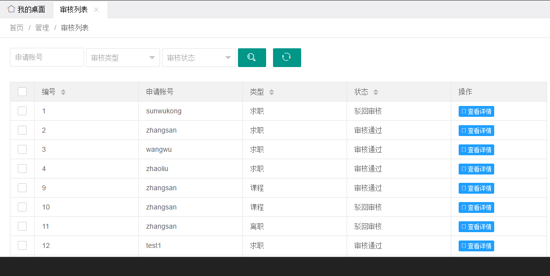View details for test1 row
Image resolution: width=550 pixels, height=276 pixels.
pos(476,246)
